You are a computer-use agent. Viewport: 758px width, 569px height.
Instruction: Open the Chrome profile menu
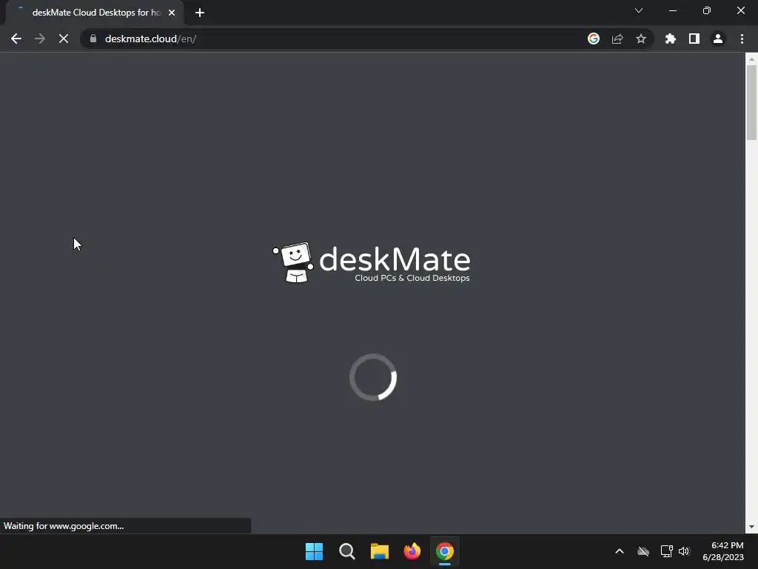[718, 39]
